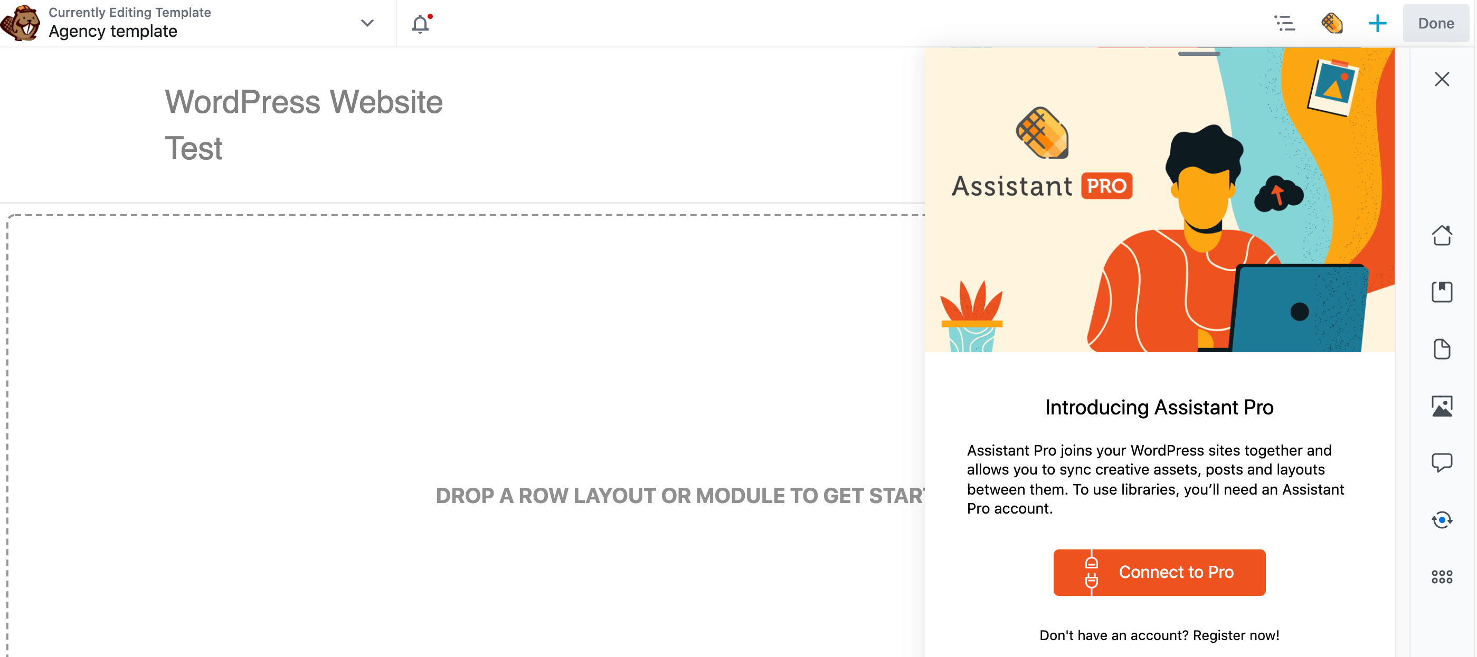Click the WordPress Website Test heading
The image size is (1477, 657).
tap(304, 124)
